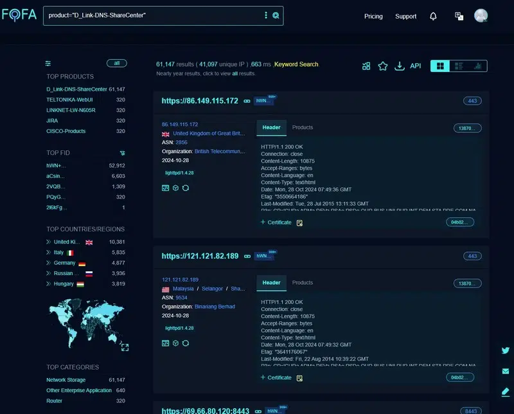
Task: Open the Pricing page link
Action: click(x=373, y=16)
